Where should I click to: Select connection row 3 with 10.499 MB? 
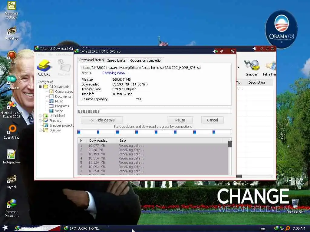[153, 154]
